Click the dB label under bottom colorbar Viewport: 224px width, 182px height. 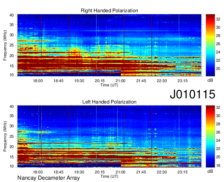tap(210, 171)
